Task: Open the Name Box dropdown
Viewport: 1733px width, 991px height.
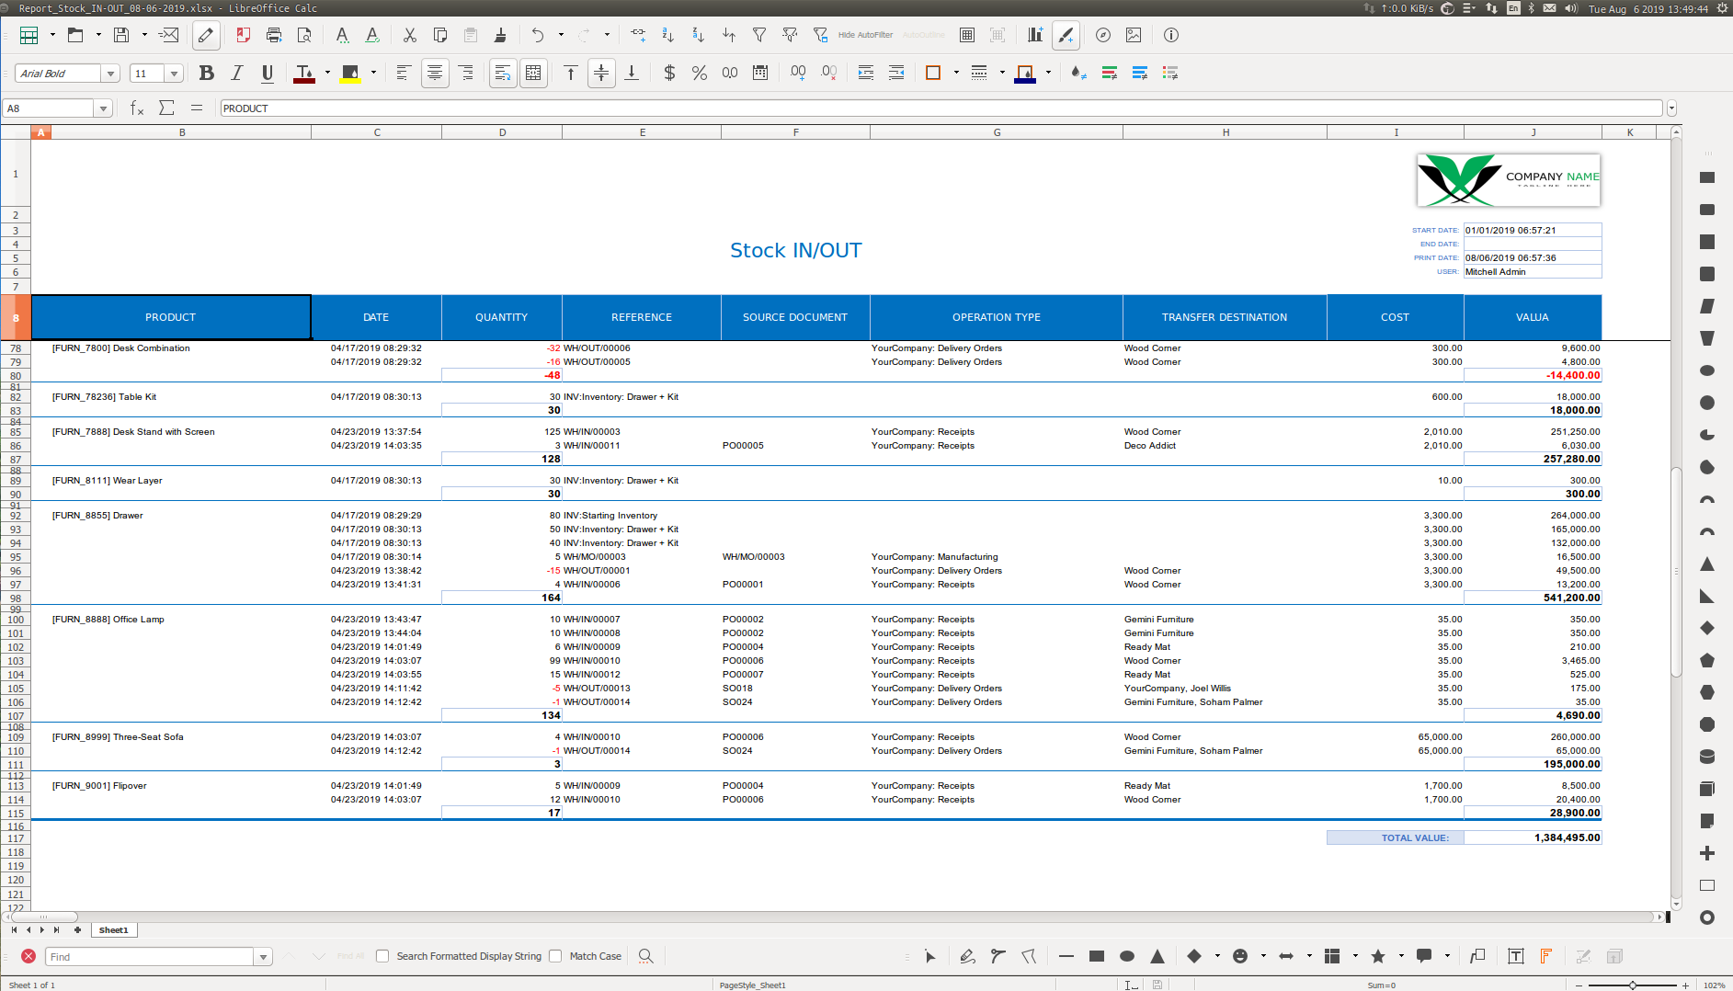Action: pyautogui.click(x=103, y=108)
